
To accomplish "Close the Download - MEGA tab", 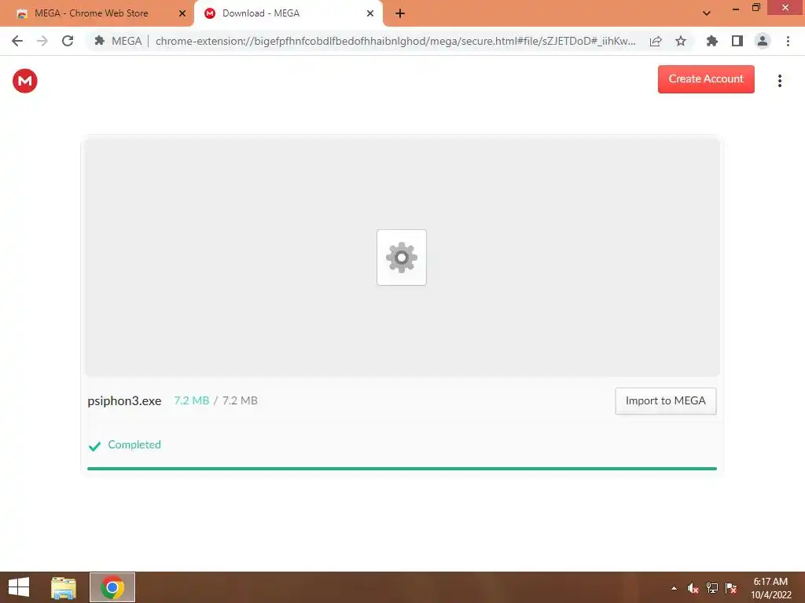I will point(370,13).
